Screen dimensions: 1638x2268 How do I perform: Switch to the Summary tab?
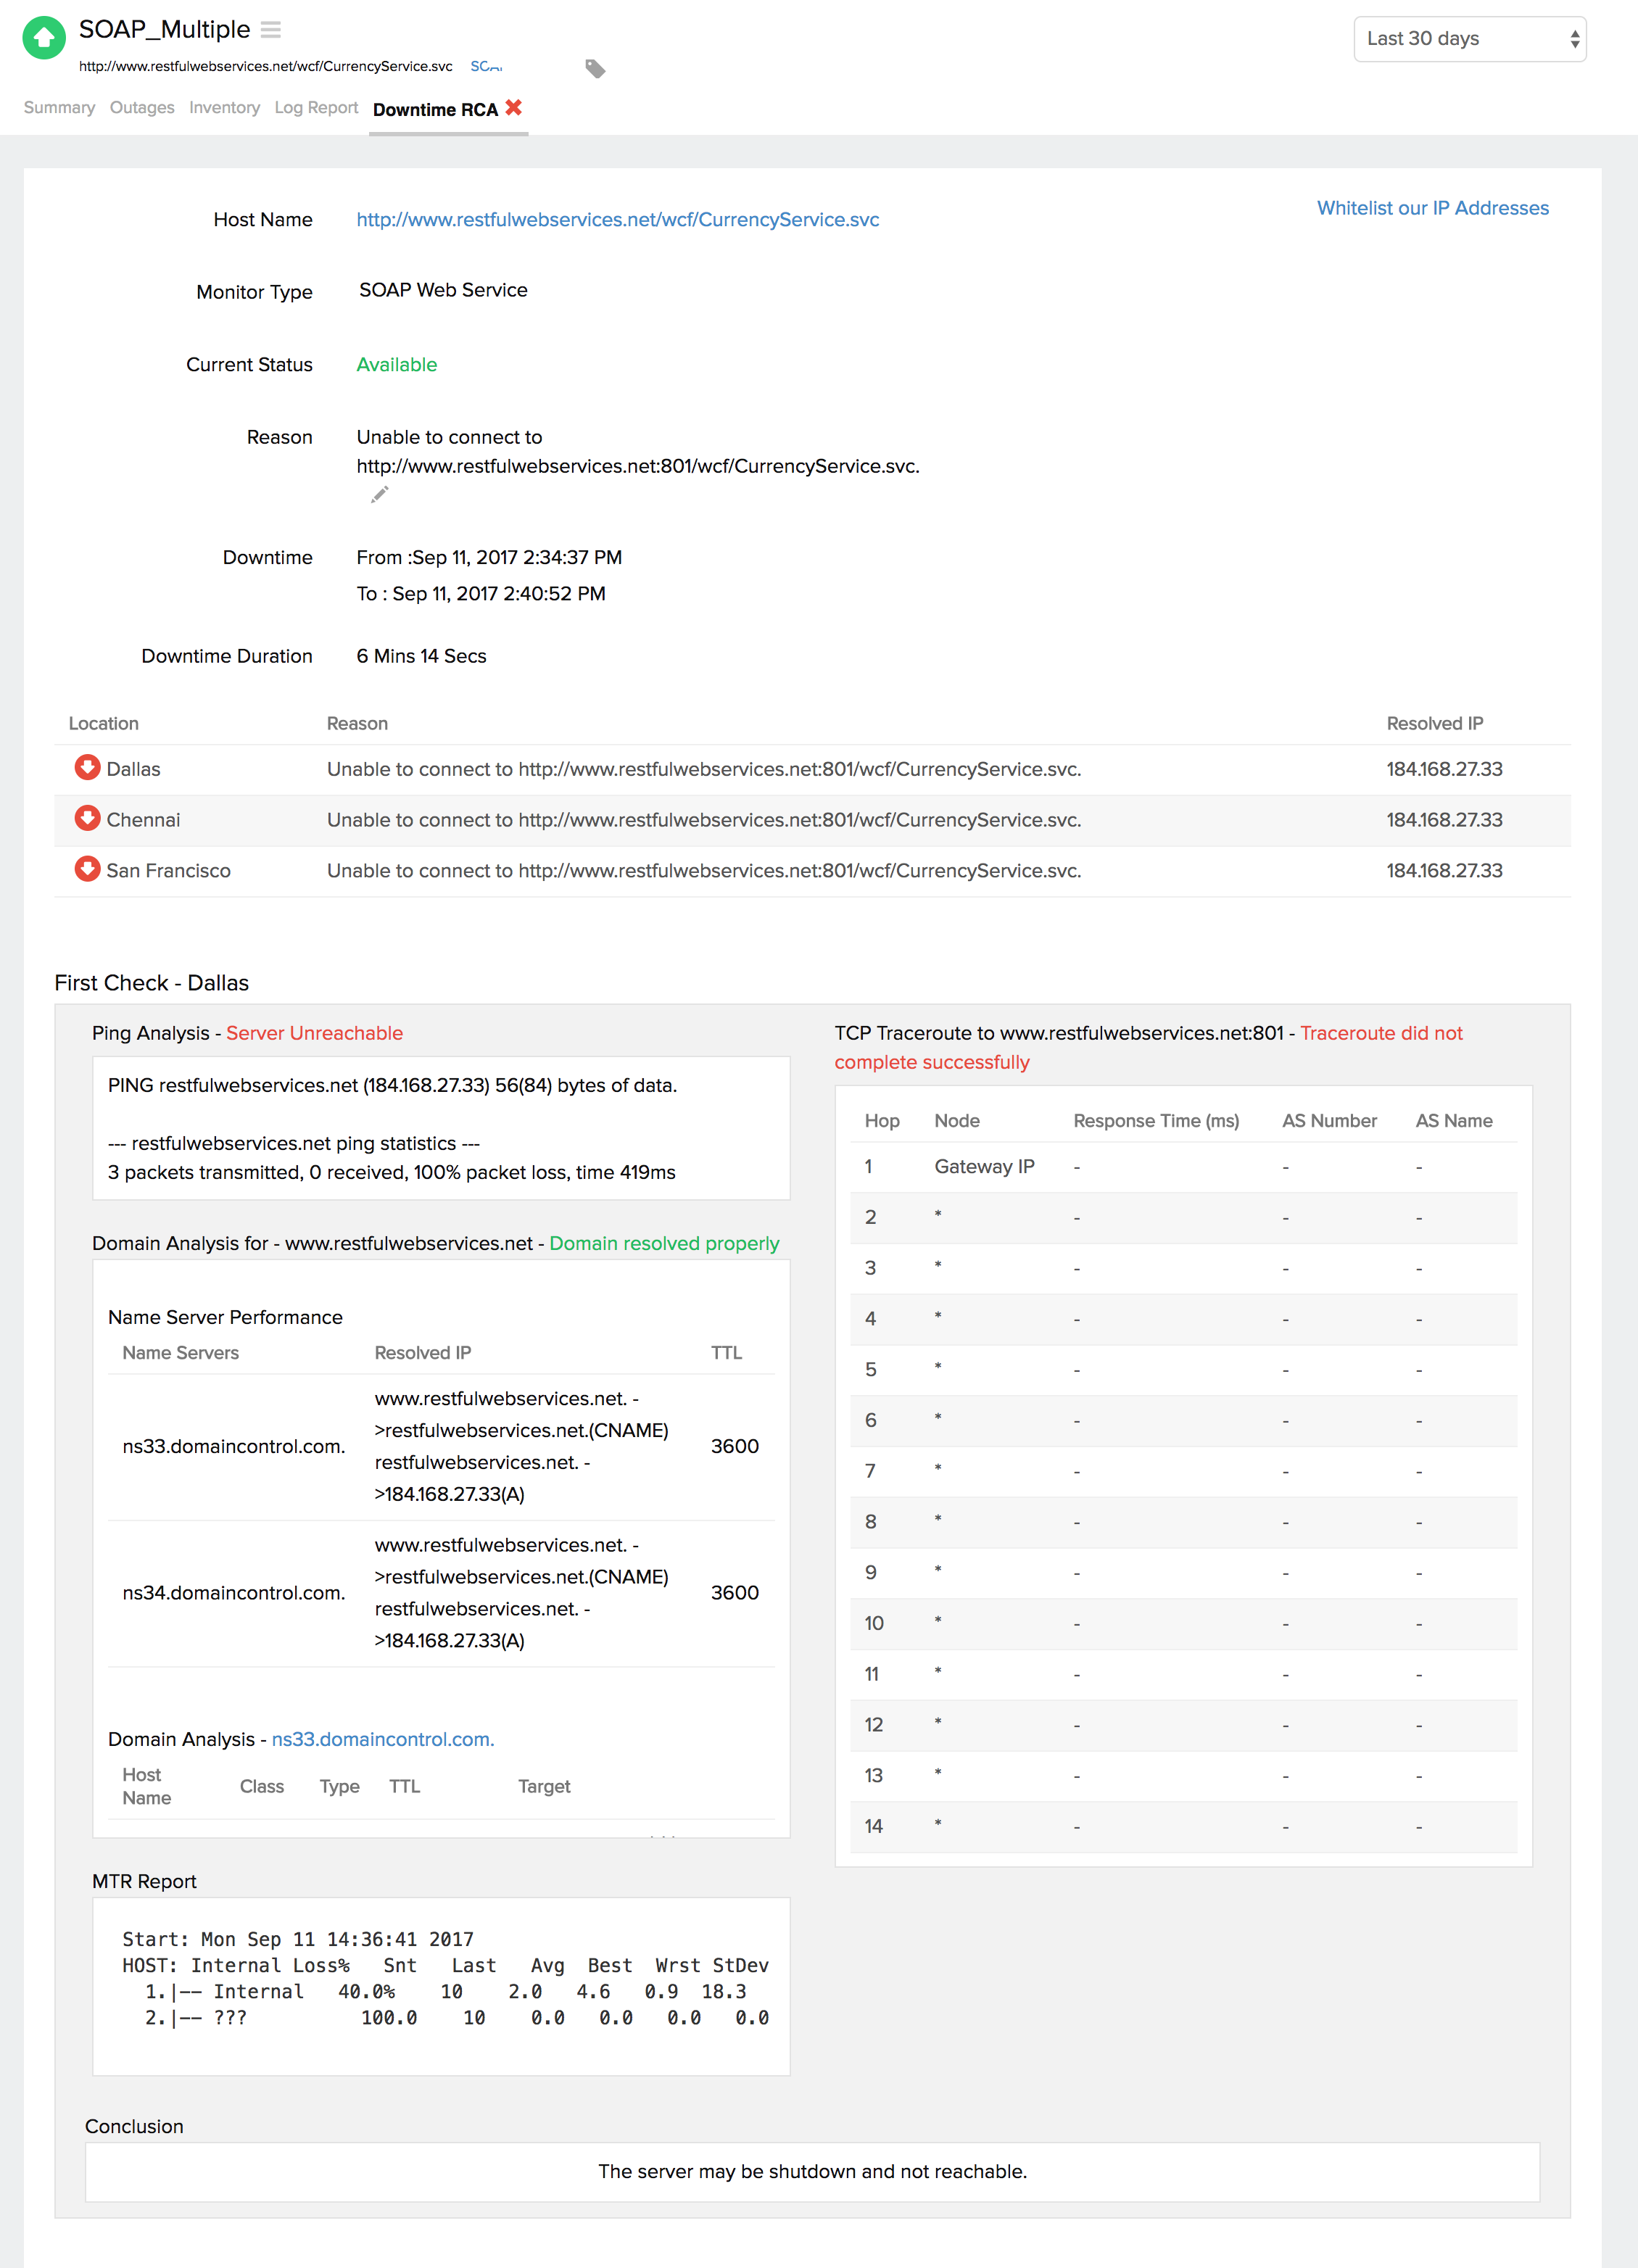(59, 108)
